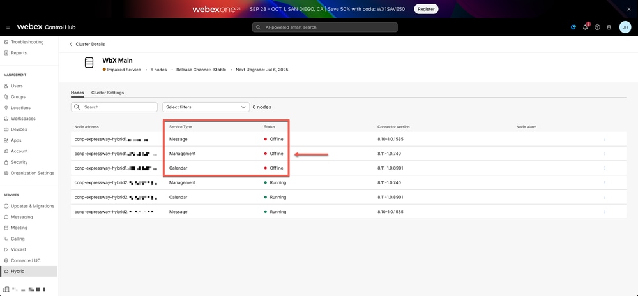Open more options for hybrid1 Calendar row
638x296 pixels.
point(605,168)
